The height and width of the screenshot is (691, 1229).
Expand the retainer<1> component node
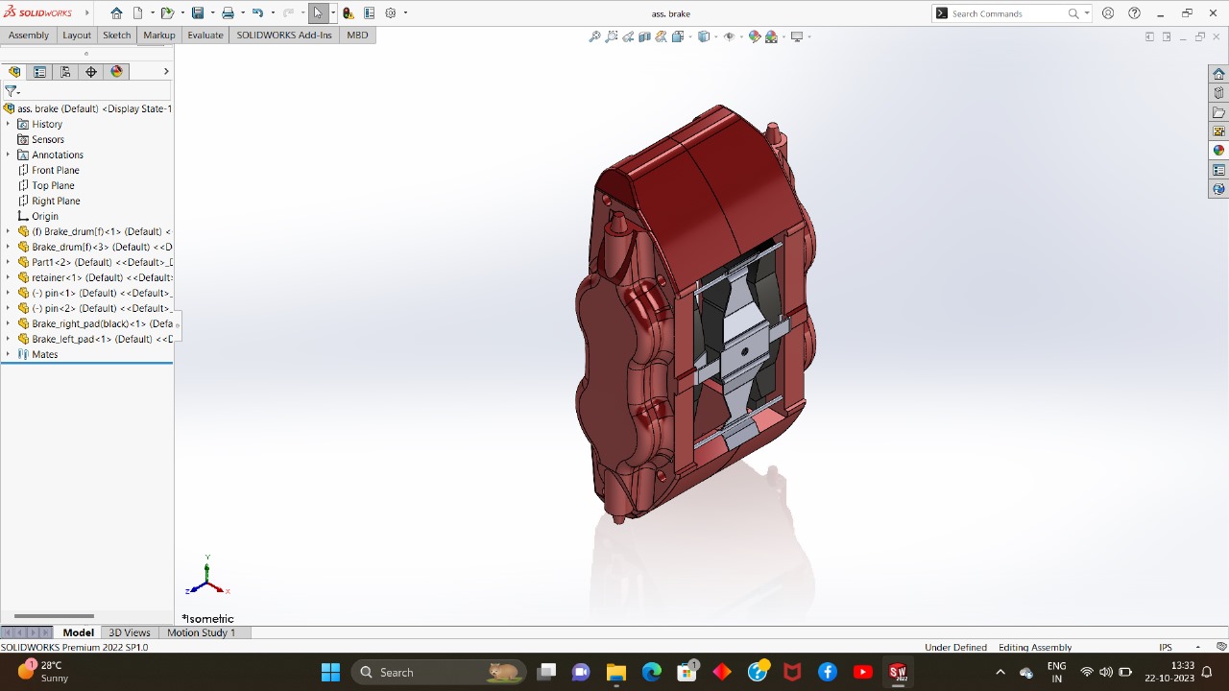click(x=9, y=277)
